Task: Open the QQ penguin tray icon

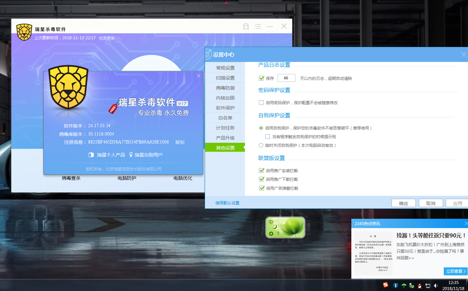Action: tap(420, 285)
